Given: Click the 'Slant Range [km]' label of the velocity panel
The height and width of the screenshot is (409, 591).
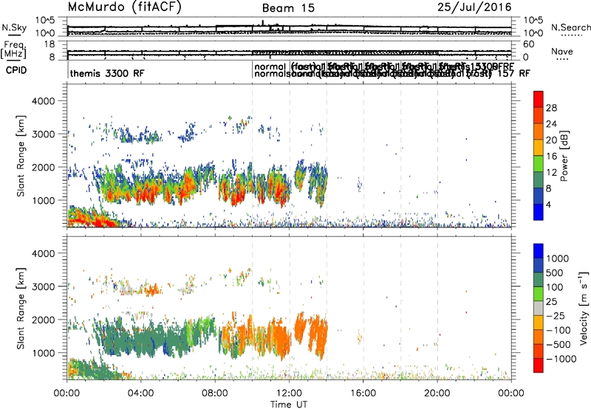Looking at the screenshot, I should 21,308.
